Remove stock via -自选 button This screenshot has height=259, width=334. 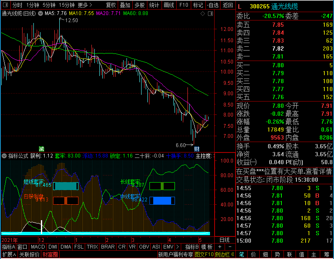tap(213, 5)
